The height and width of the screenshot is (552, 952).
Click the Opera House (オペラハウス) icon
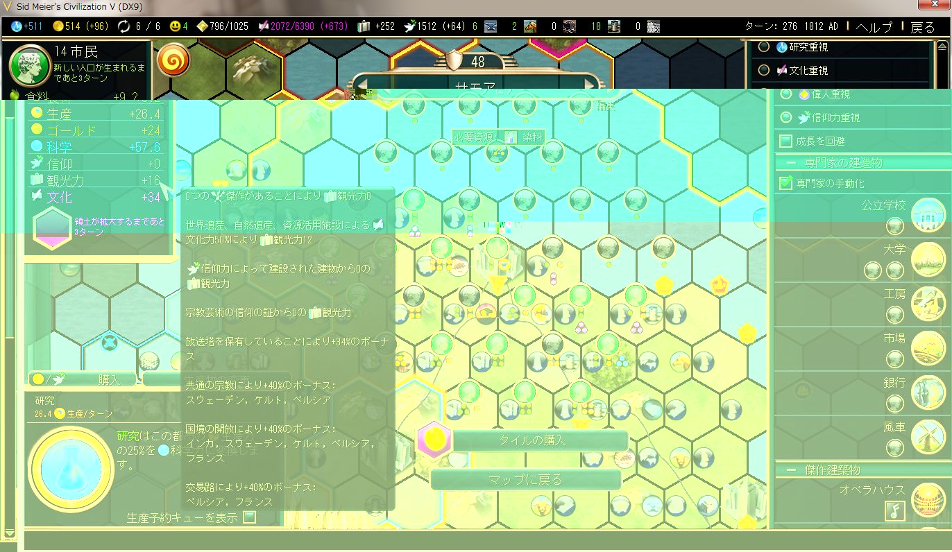coord(928,499)
